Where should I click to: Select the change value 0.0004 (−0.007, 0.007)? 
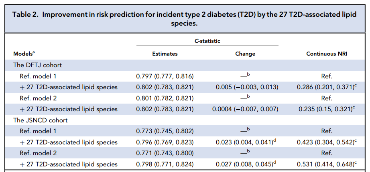pos(245,109)
